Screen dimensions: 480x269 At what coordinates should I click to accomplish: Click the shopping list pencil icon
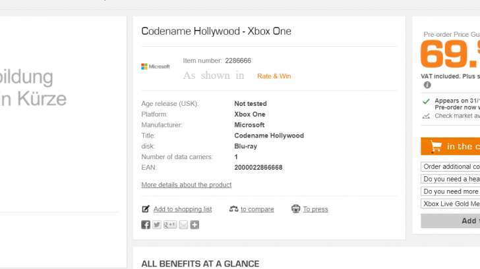coord(146,209)
